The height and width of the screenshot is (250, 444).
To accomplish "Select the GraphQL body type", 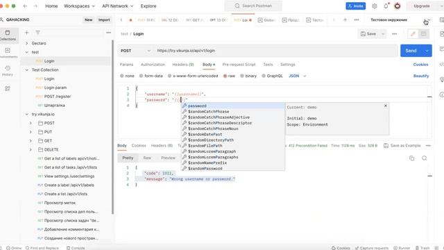I will point(272,76).
